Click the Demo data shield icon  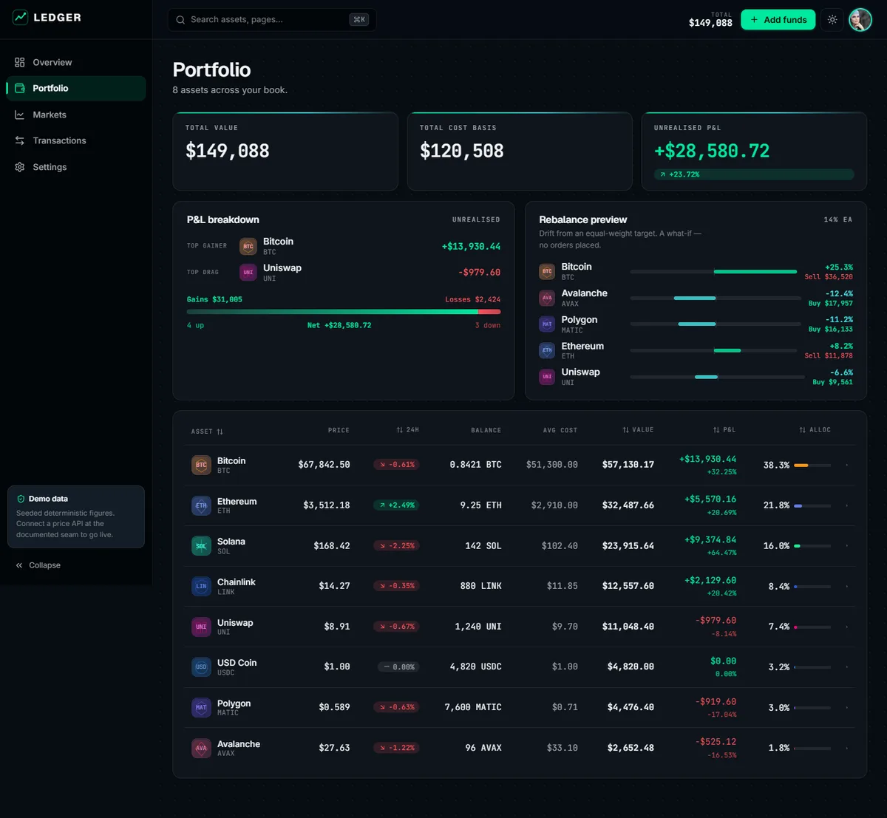coord(21,499)
